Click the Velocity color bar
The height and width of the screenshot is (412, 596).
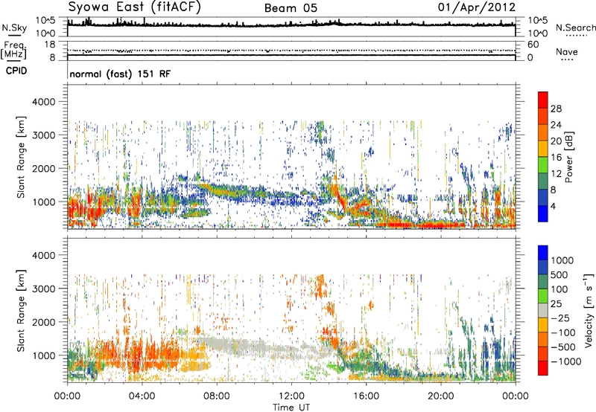pos(543,310)
